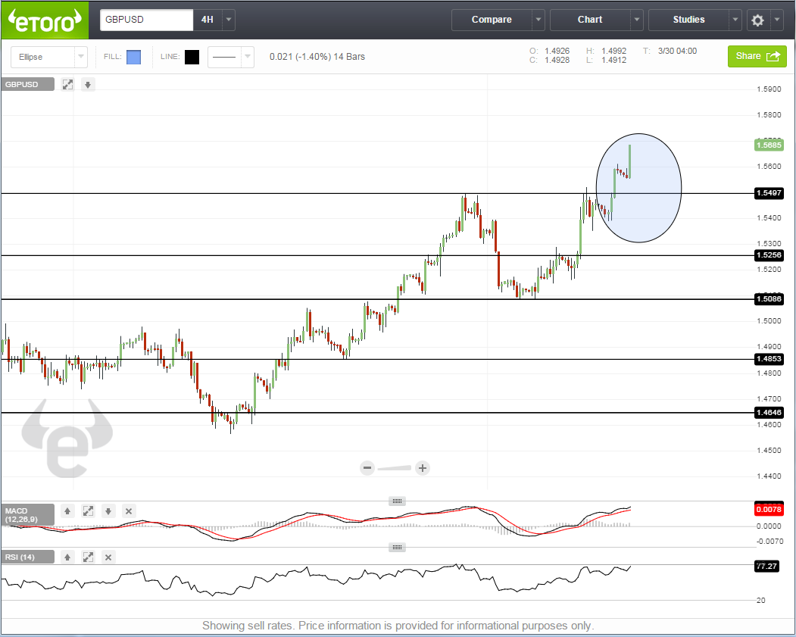This screenshot has height=637, width=796.
Task: Click the GBPUSD panel label
Action: [28, 84]
